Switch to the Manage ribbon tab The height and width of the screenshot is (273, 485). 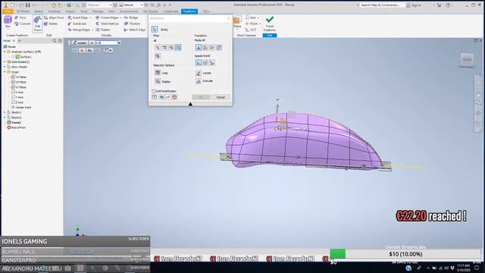point(98,11)
